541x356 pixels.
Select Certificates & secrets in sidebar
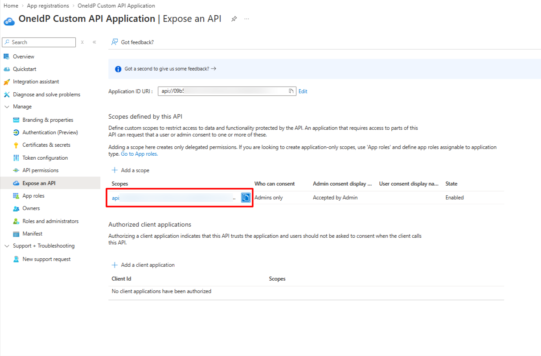pos(46,145)
